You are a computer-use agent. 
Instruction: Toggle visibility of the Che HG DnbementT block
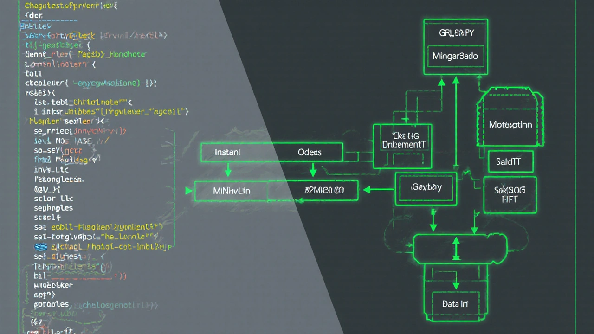coord(403,140)
